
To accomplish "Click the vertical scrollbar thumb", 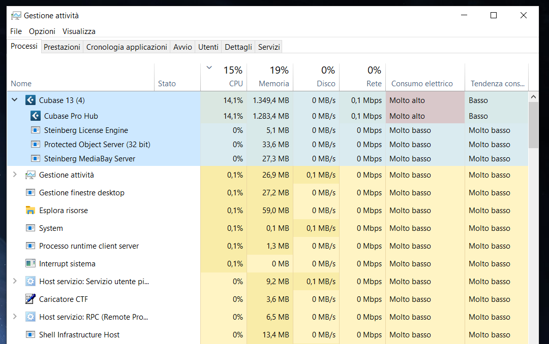I will point(533,124).
